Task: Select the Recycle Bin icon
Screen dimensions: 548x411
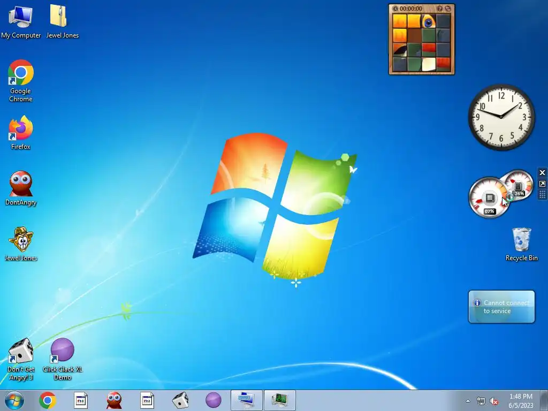Action: coord(521,244)
